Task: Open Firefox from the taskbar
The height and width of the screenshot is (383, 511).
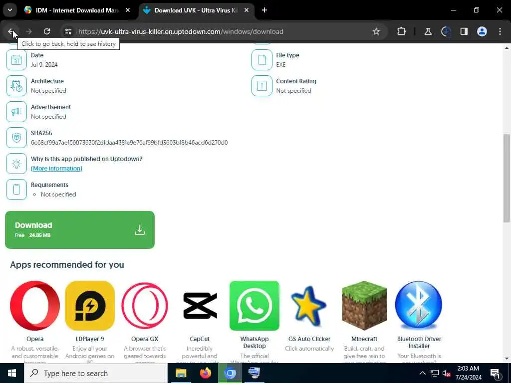Action: [x=205, y=373]
